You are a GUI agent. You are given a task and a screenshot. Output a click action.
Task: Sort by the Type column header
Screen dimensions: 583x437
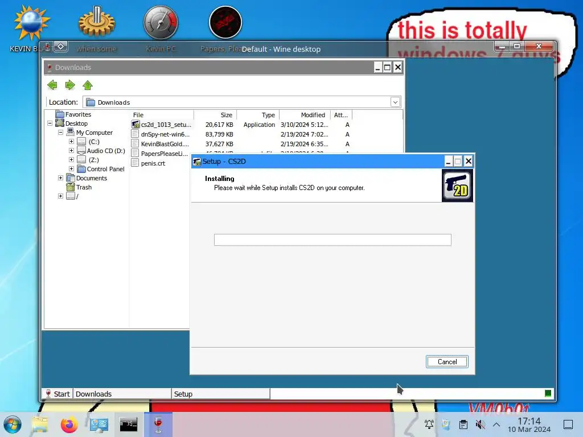(x=258, y=115)
